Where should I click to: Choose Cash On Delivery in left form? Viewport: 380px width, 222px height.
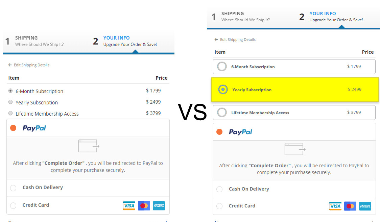13,188
